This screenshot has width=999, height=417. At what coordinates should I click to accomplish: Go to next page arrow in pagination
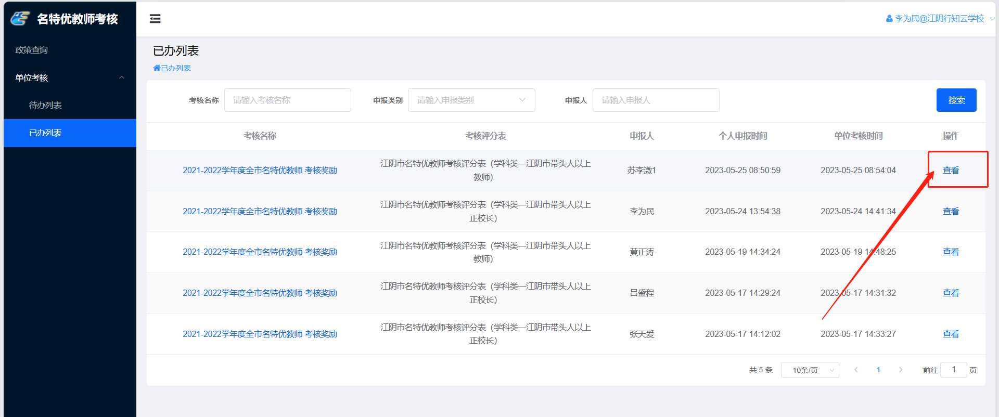(901, 370)
